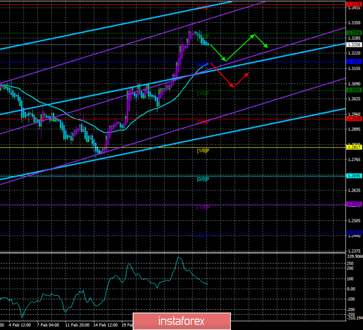The image size is (363, 330).
Task: Click the 1.3025 price axis label
Action: (x=354, y=99)
